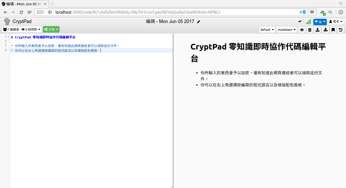The height and width of the screenshot is (188, 346).
Task: Click the pencil icon to rename the pad
Action: (198, 21)
